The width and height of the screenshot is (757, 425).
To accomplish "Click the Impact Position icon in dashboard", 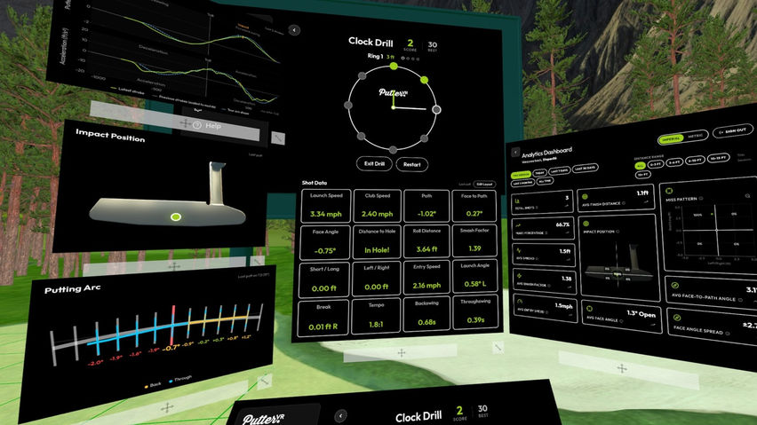I will click(586, 224).
